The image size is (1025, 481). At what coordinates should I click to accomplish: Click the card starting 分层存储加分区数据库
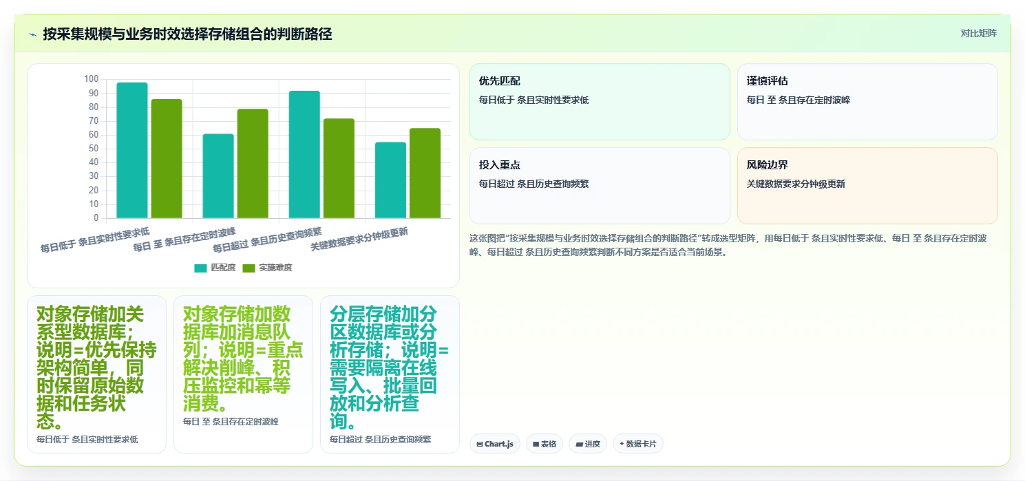pos(390,374)
